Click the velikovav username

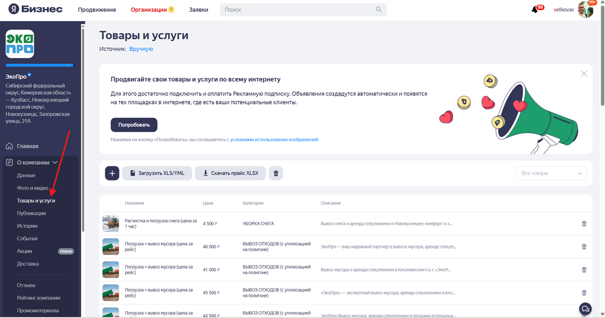[565, 10]
